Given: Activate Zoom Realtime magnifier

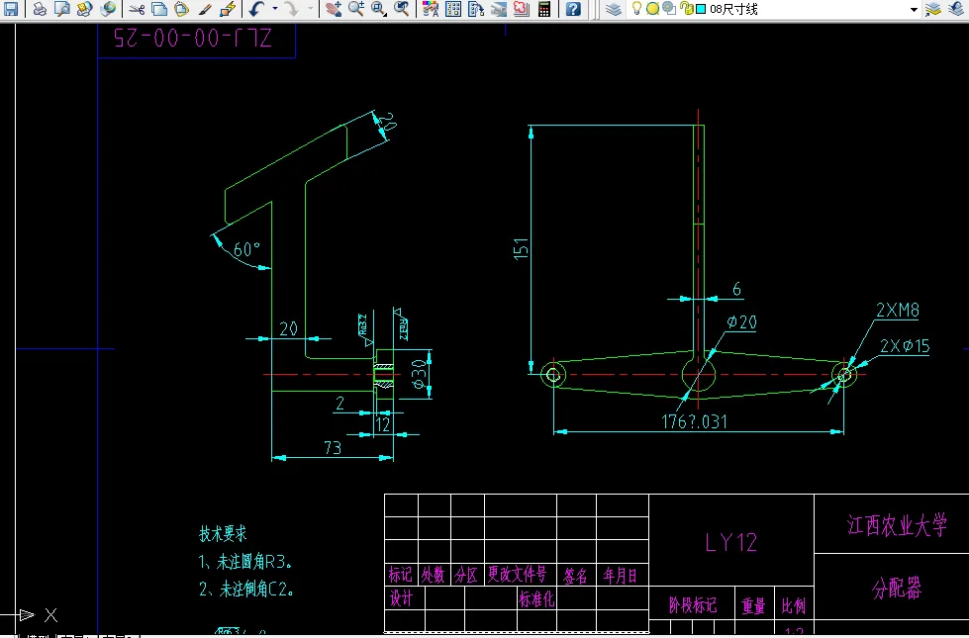Looking at the screenshot, I should [x=356, y=9].
